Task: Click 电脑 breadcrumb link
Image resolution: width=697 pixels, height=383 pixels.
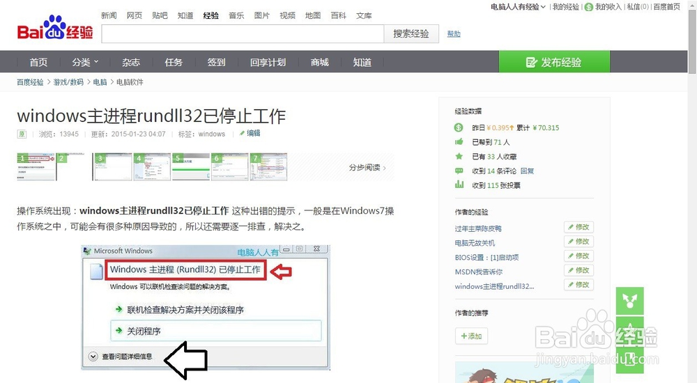Action: (100, 82)
